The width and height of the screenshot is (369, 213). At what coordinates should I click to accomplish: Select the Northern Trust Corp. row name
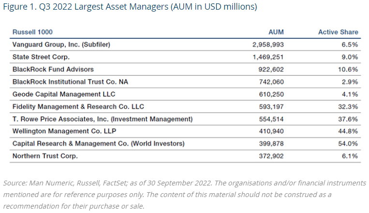(45, 156)
